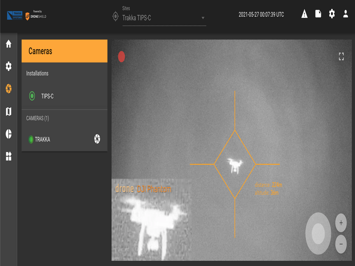Image resolution: width=355 pixels, height=266 pixels.
Task: Toggle the red recording button
Action: click(x=122, y=57)
